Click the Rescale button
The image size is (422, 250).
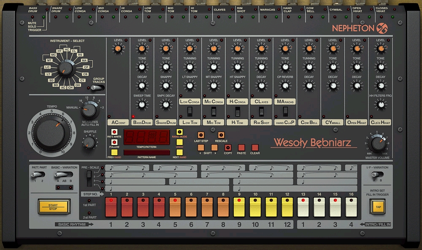pyautogui.click(x=221, y=135)
